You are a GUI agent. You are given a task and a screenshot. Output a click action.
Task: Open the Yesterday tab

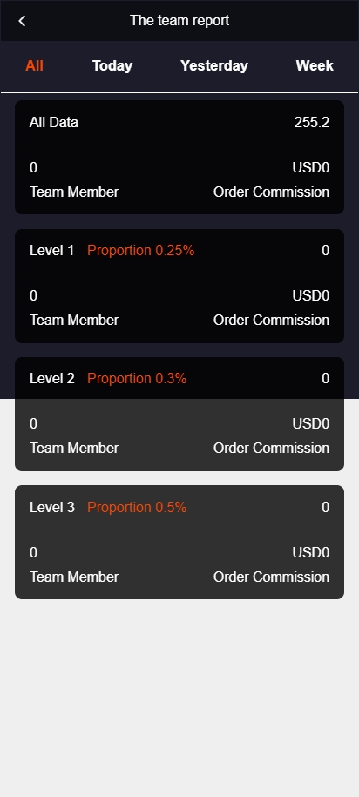point(214,65)
